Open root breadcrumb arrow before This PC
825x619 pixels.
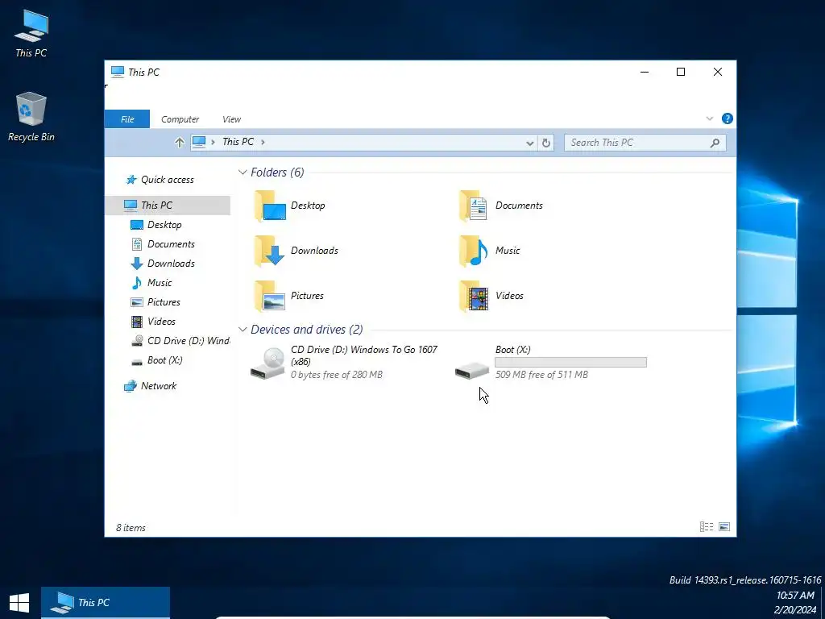[213, 142]
